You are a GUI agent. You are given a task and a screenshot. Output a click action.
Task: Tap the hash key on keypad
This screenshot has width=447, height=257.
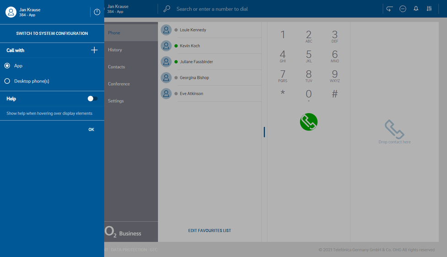click(x=335, y=93)
